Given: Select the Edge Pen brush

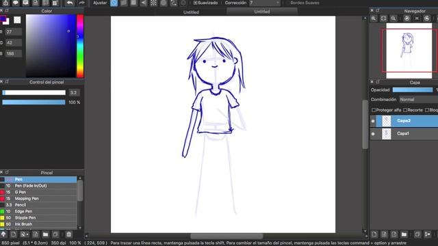Looking at the screenshot, I should point(38,211).
